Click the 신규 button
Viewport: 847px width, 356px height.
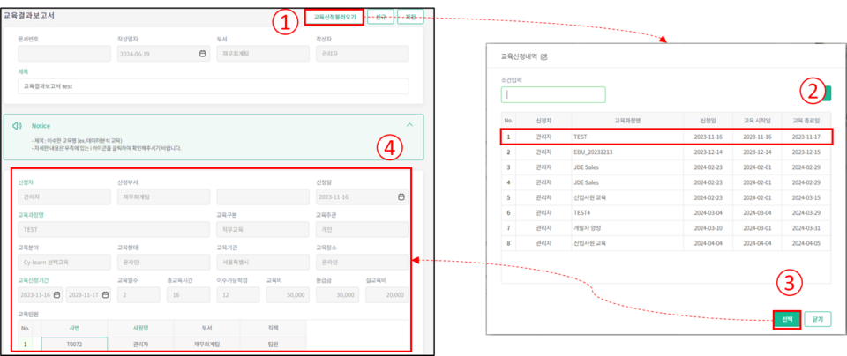[379, 17]
